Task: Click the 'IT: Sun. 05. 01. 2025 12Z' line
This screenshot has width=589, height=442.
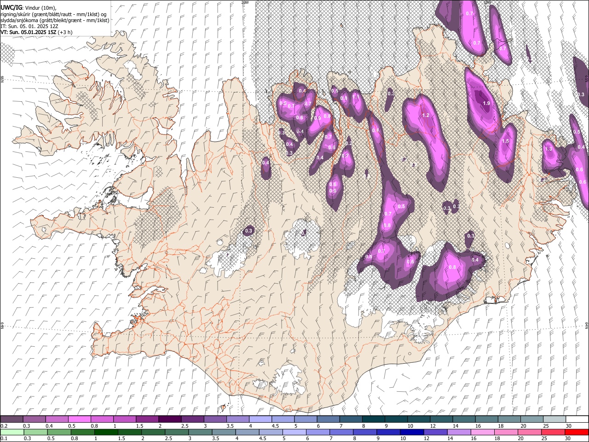Action: [29, 26]
